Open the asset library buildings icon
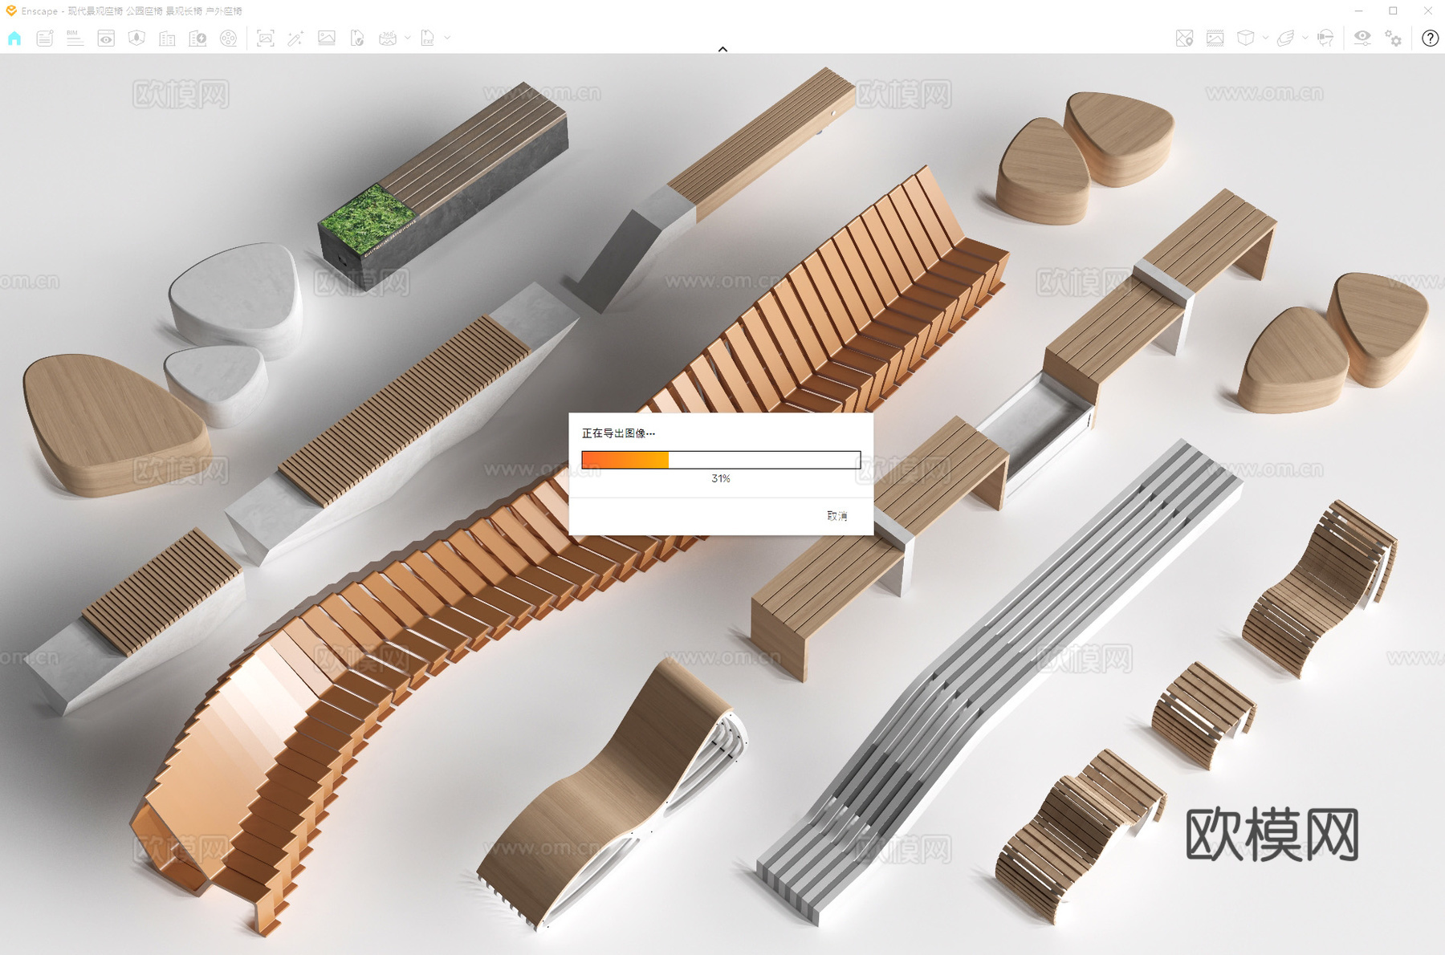This screenshot has height=955, width=1445. click(167, 38)
